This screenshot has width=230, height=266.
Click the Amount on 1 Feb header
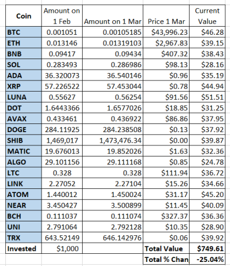62,16
